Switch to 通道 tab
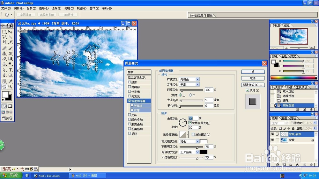The width and height of the screenshot is (319, 179). (x=284, y=118)
